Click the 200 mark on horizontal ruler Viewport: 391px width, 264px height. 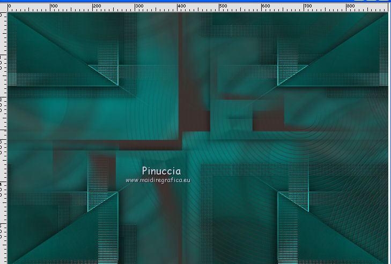coord(97,6)
